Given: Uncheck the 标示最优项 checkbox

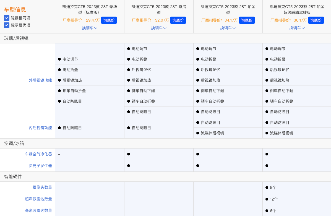Looking at the screenshot, I should pyautogui.click(x=7, y=25).
